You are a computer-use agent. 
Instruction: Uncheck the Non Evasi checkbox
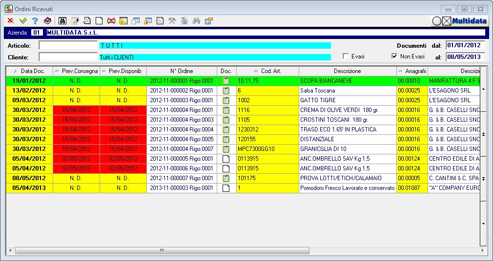(394, 56)
